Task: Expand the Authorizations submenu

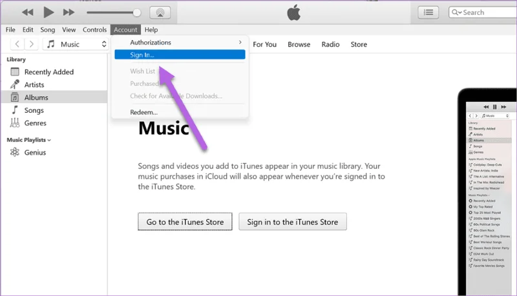Action: (x=180, y=43)
